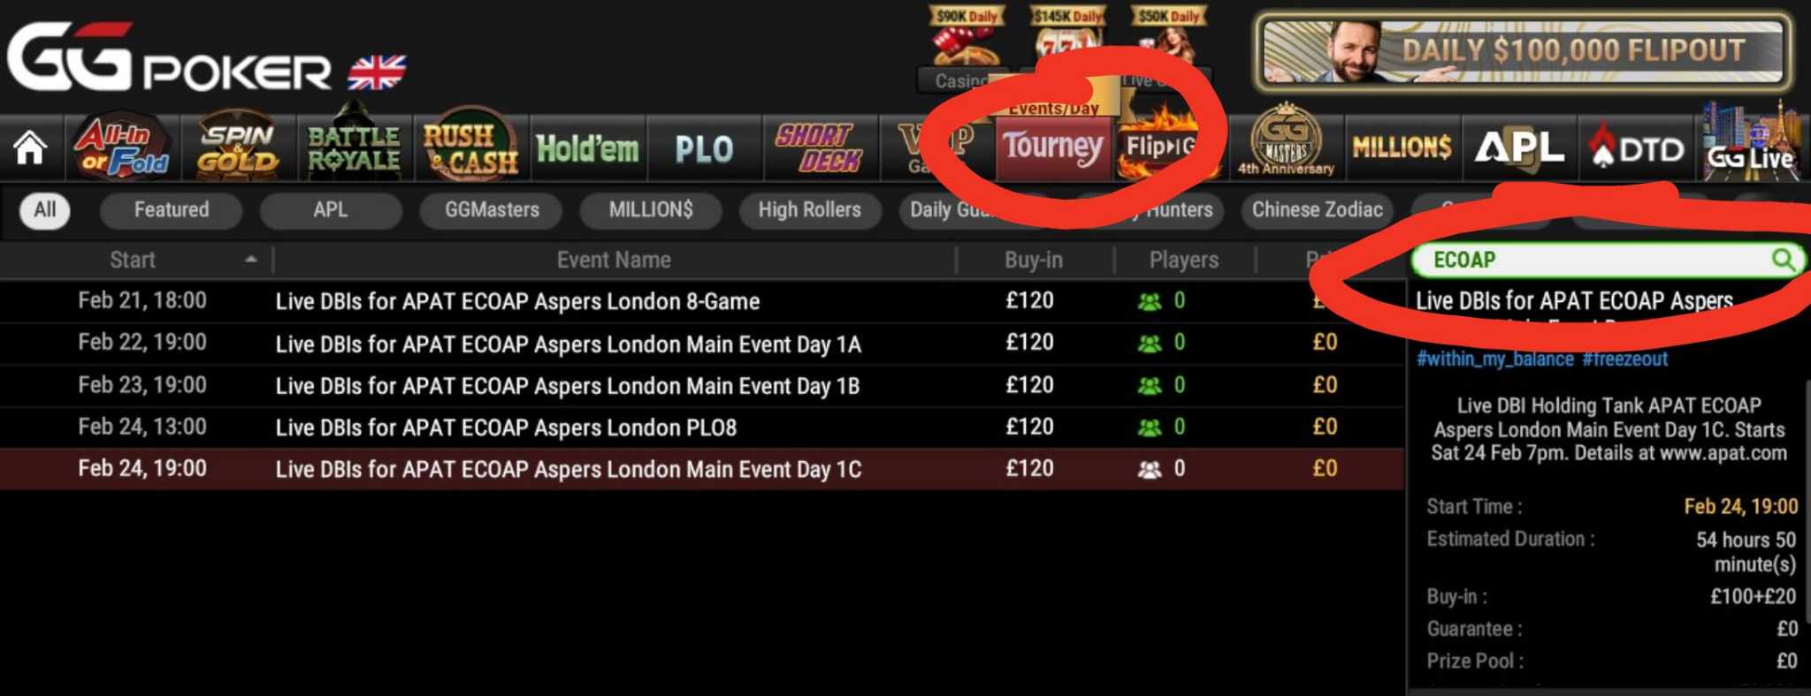Sort the list by Buy-in column
The width and height of the screenshot is (1811, 696).
click(1033, 260)
